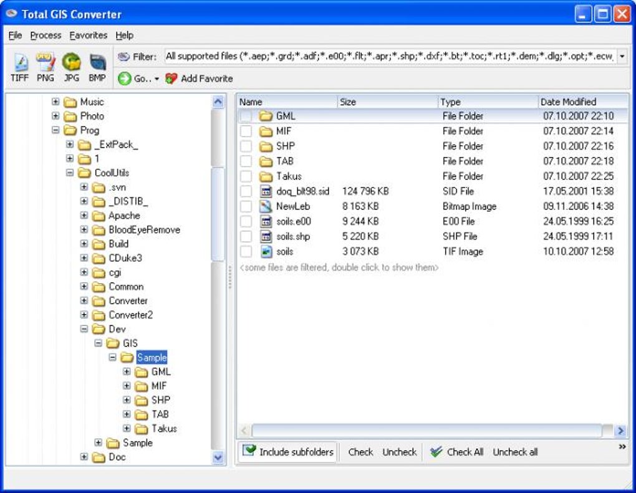This screenshot has width=636, height=493.
Task: Click the Check All checkmark icon
Action: click(436, 452)
